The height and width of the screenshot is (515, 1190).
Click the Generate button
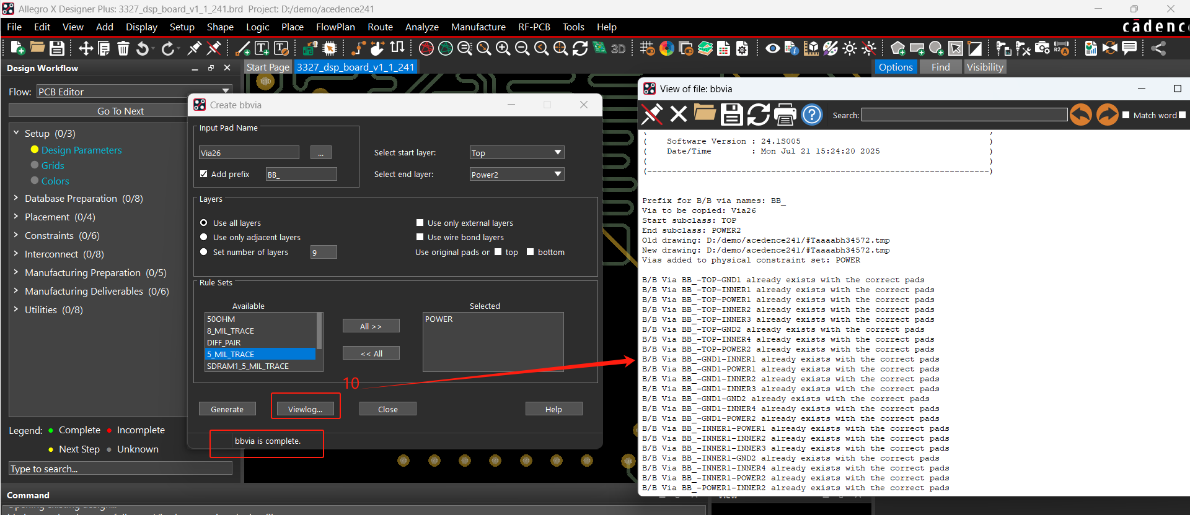coord(227,409)
